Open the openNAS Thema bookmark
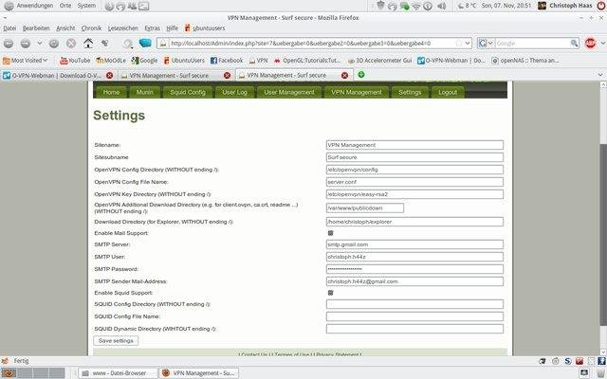The image size is (607, 379). 524,61
